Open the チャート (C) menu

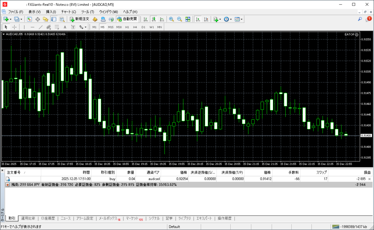click(x=68, y=12)
